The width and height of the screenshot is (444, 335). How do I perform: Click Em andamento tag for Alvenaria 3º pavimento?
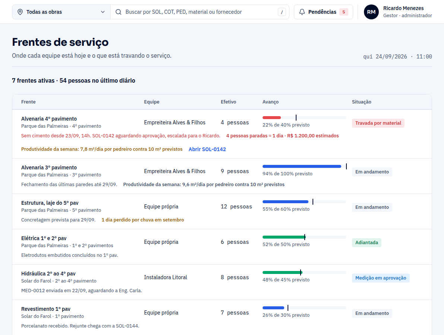(372, 172)
